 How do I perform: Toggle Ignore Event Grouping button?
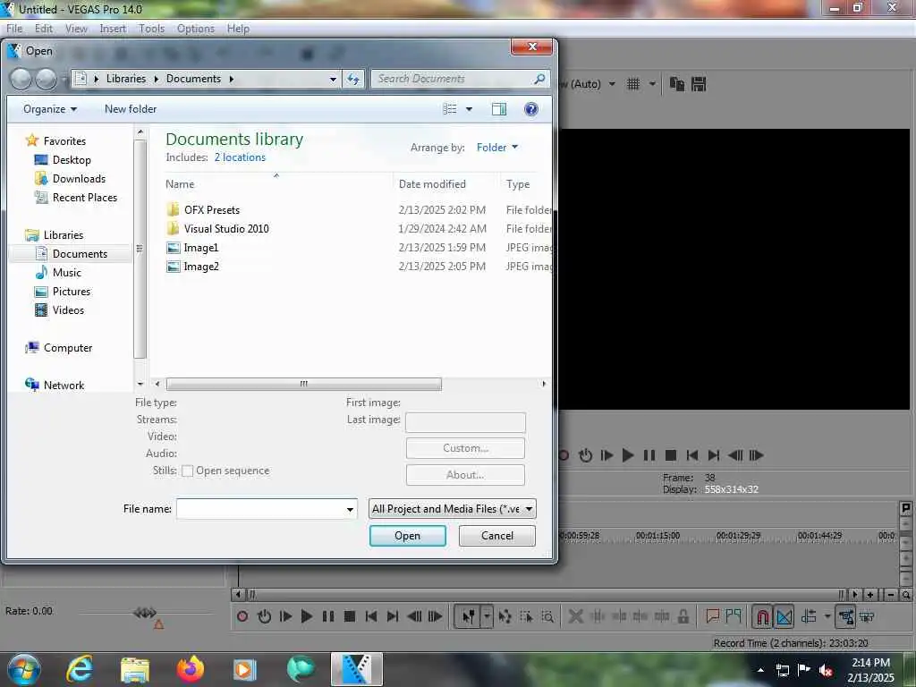(x=867, y=616)
